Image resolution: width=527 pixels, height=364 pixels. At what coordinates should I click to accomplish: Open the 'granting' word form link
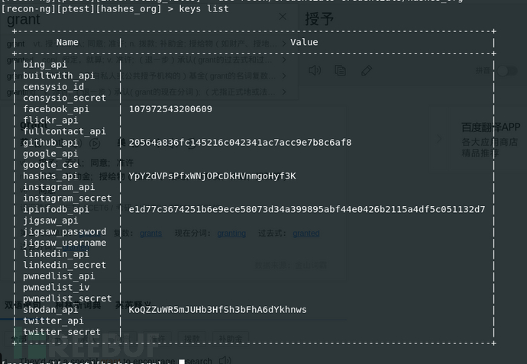tap(231, 234)
